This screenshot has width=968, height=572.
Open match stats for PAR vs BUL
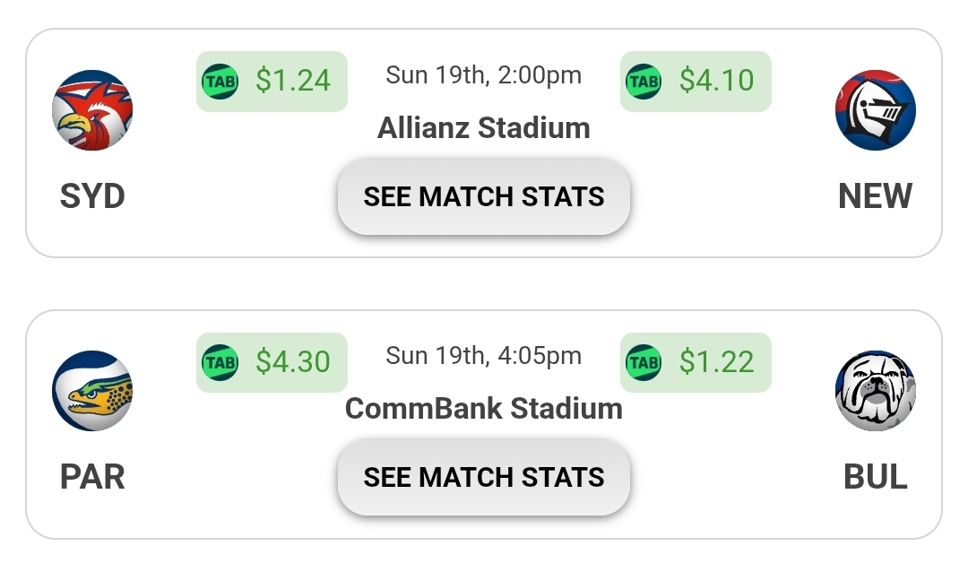pos(484,478)
